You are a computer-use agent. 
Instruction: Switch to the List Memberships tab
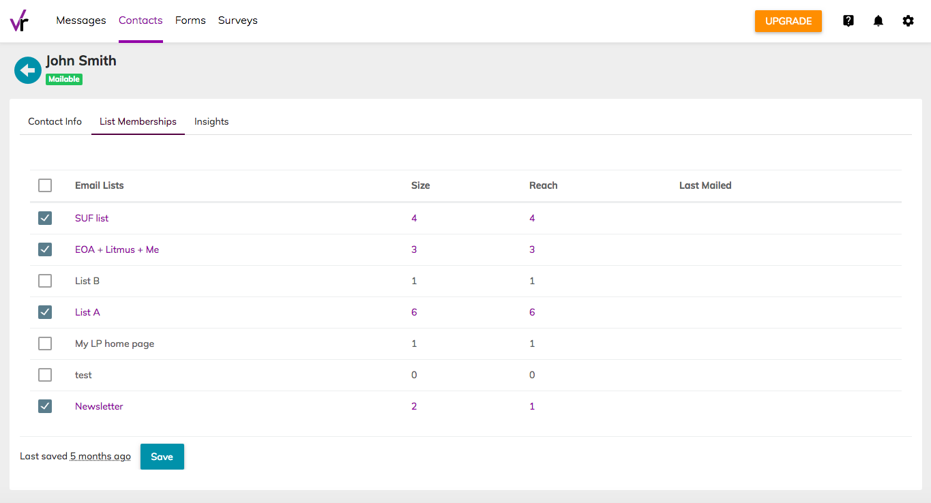pyautogui.click(x=138, y=121)
